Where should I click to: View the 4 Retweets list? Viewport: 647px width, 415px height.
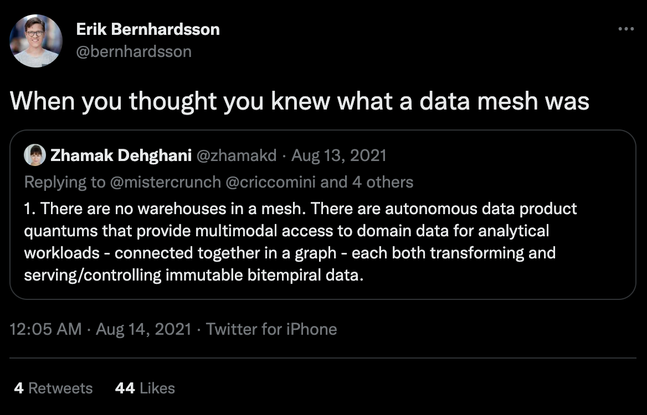click(53, 388)
